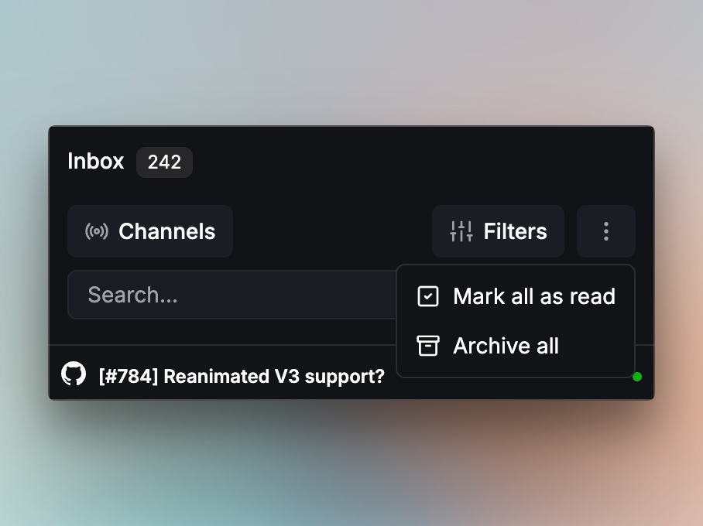Click the empty space between Channels and Filters
The image size is (703, 526).
pos(333,231)
